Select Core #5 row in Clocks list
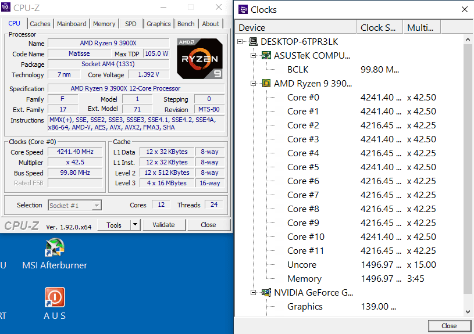 pyautogui.click(x=349, y=167)
